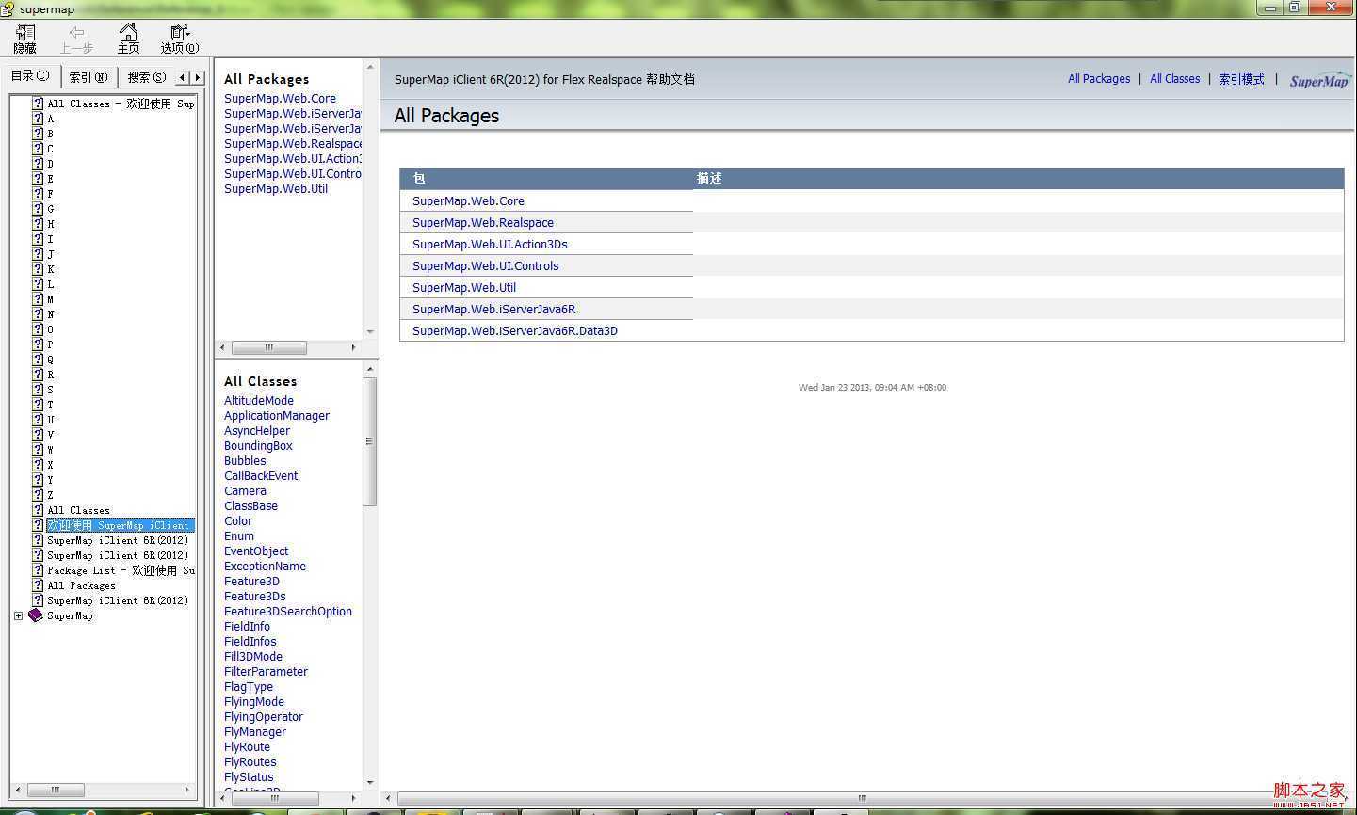Open the CallBackEvent class
This screenshot has height=815, width=1357.
coord(261,475)
